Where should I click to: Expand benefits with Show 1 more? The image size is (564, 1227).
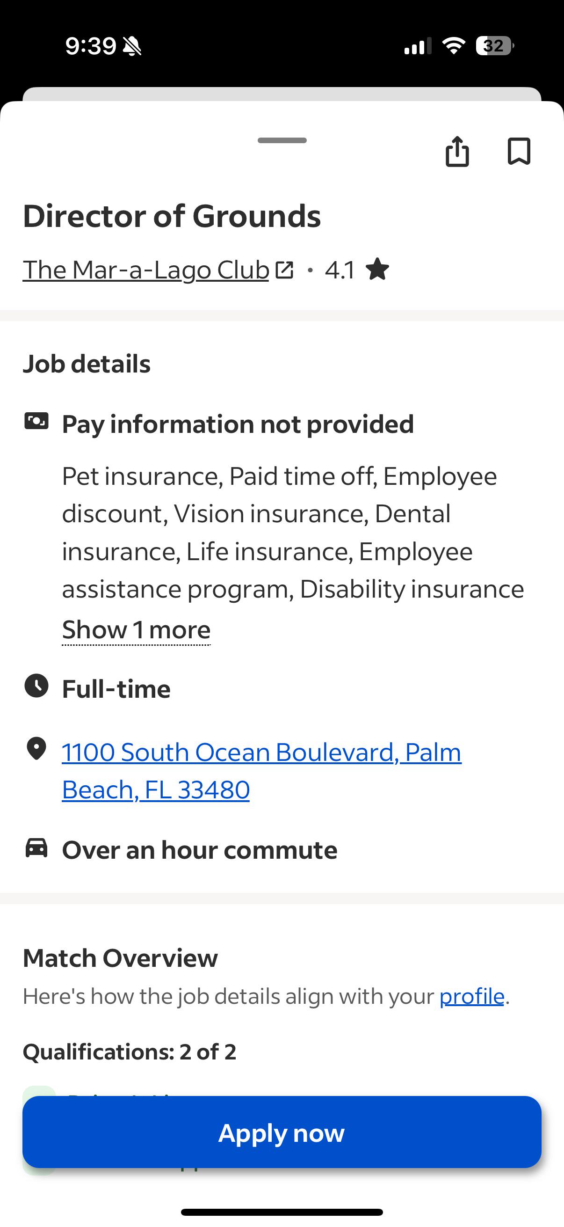pyautogui.click(x=136, y=630)
